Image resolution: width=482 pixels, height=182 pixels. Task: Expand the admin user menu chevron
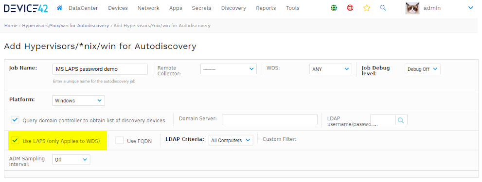[x=470, y=8]
